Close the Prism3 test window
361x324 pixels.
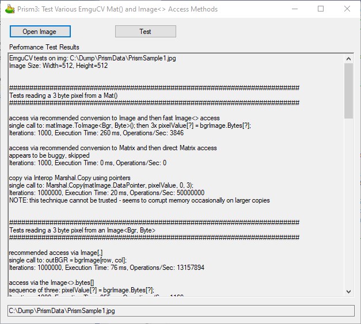[347, 9]
